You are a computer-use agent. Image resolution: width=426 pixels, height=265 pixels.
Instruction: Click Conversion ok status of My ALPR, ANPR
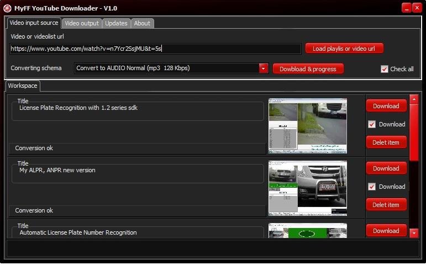pyautogui.click(x=138, y=211)
